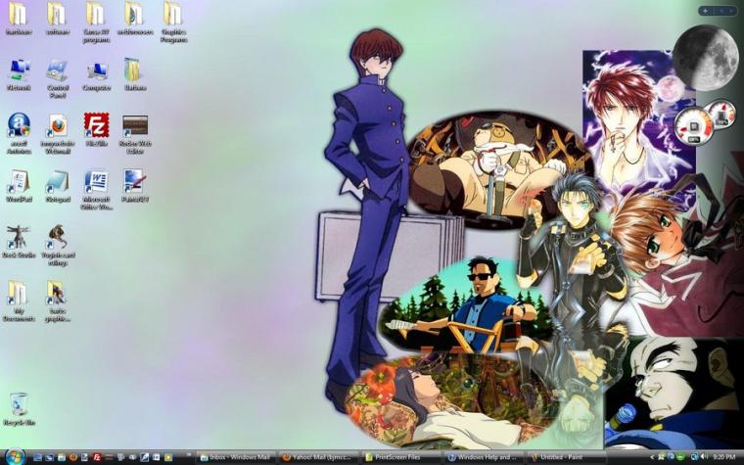This screenshot has height=465, width=744.
Task: Click Show Desktop in Quick Launch
Action: (37, 457)
